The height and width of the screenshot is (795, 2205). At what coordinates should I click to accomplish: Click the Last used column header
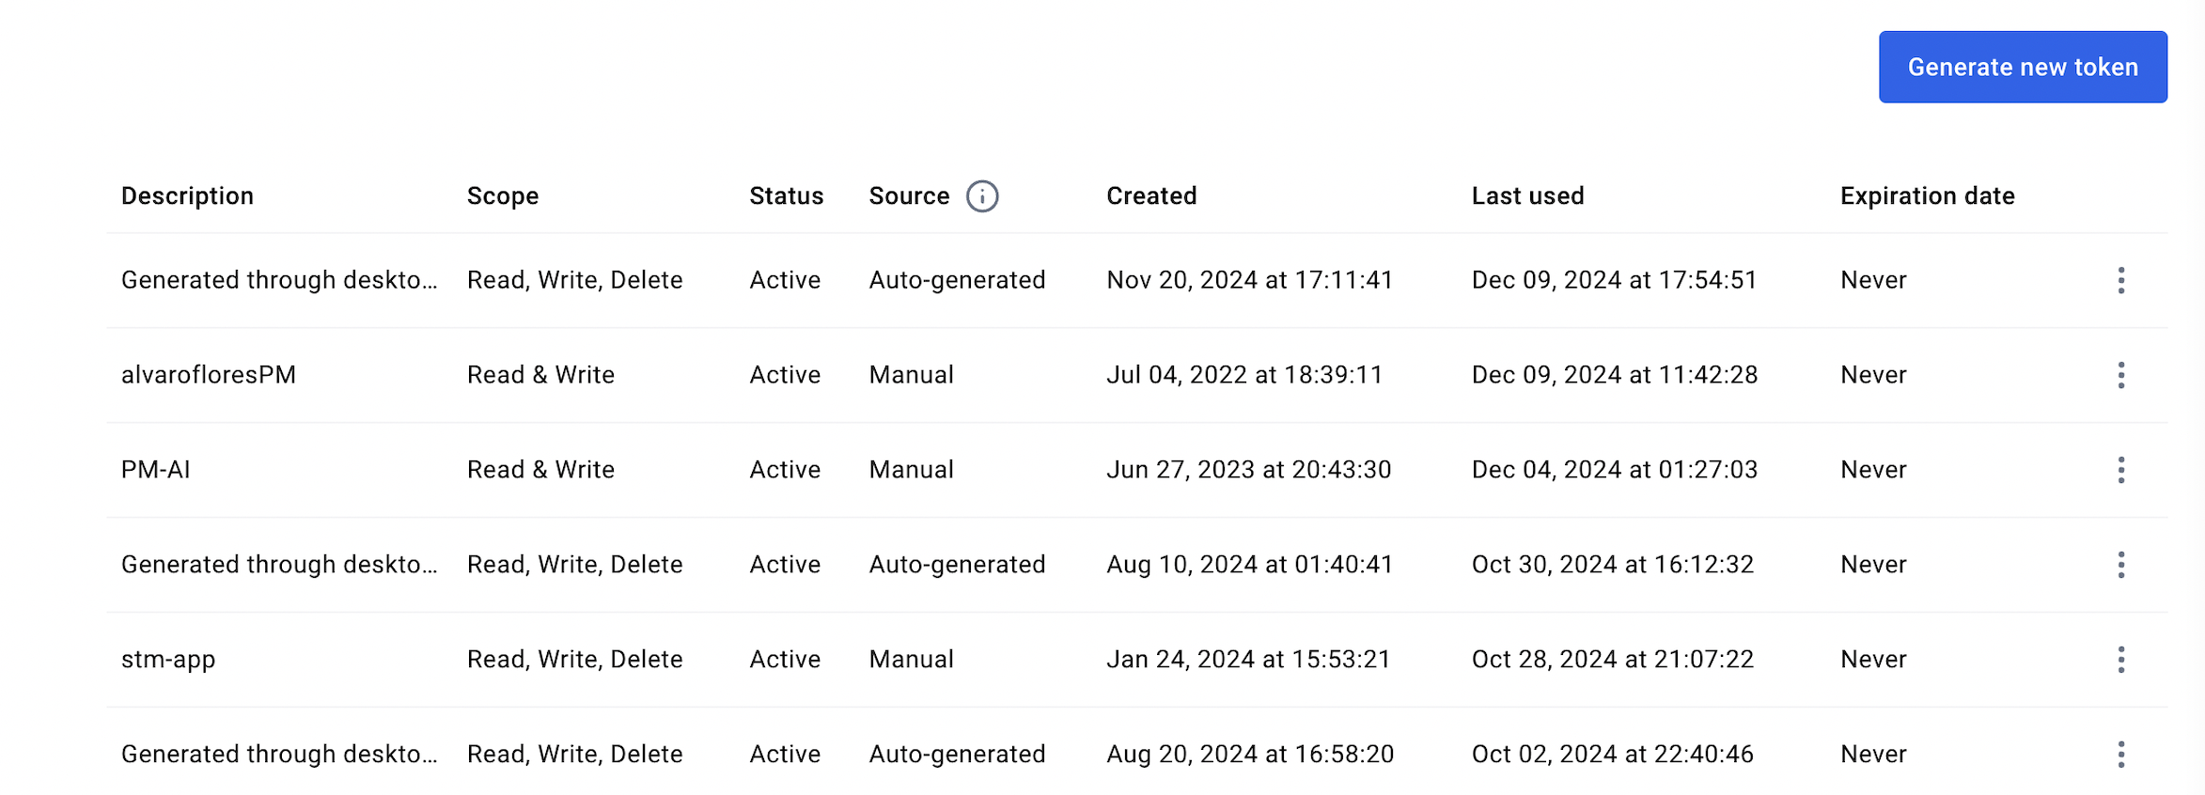coord(1527,195)
